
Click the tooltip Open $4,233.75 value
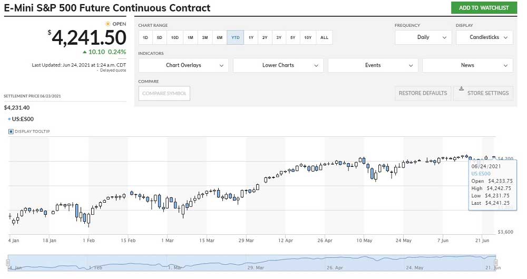point(501,181)
